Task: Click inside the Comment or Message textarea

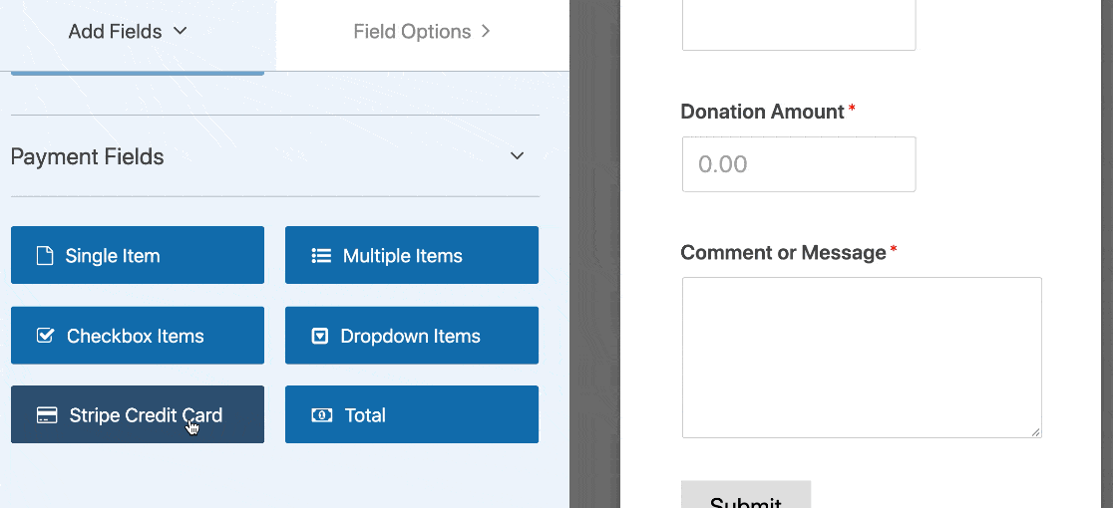Action: click(862, 357)
